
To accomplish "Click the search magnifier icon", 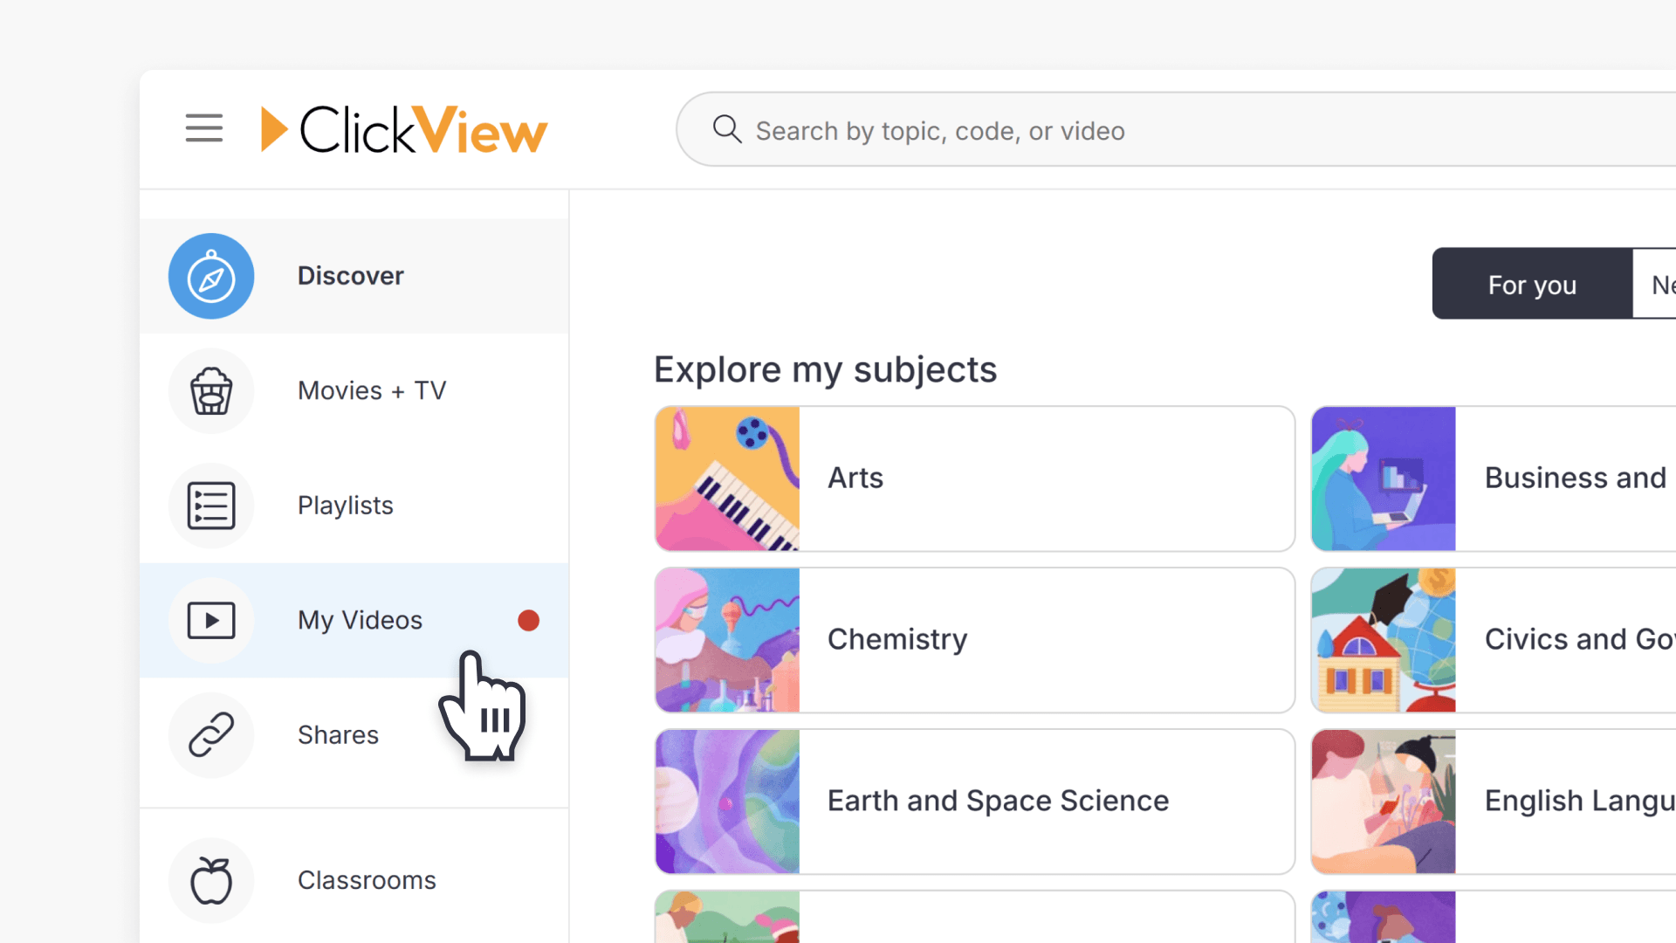I will pos(727,129).
